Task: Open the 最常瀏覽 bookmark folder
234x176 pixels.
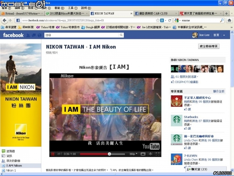Action: coord(8,27)
